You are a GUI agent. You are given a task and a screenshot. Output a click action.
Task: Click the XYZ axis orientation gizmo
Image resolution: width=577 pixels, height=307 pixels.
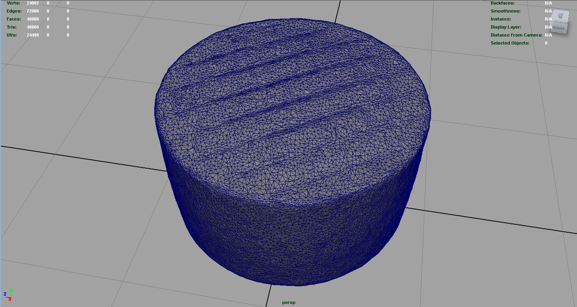click(x=8, y=295)
